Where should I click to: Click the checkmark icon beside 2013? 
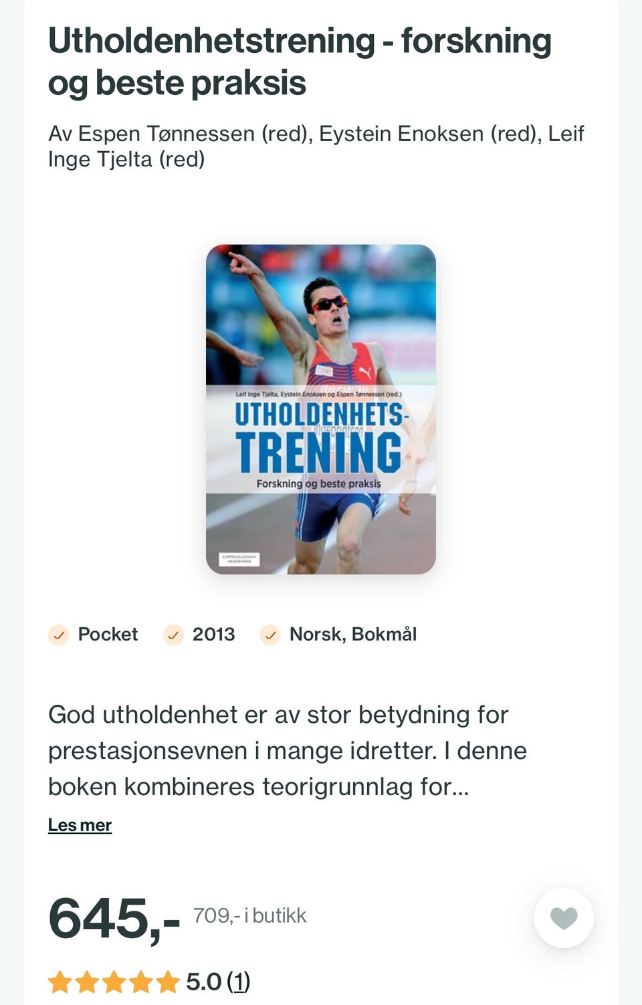point(173,635)
